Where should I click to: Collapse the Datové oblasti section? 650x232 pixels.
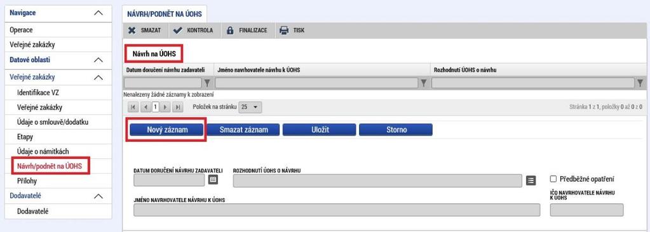click(x=98, y=60)
